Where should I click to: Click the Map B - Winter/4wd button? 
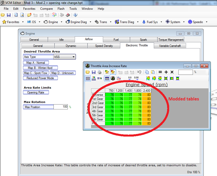(40, 68)
